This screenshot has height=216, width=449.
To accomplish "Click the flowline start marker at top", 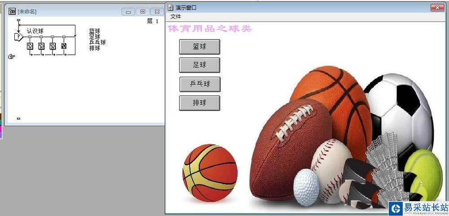I will (18, 20).
